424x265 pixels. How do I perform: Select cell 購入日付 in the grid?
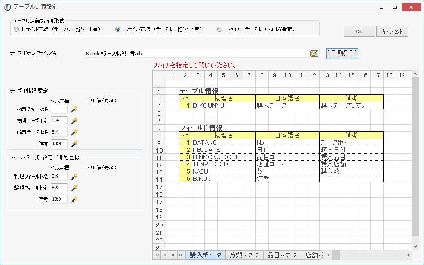[x=351, y=150]
